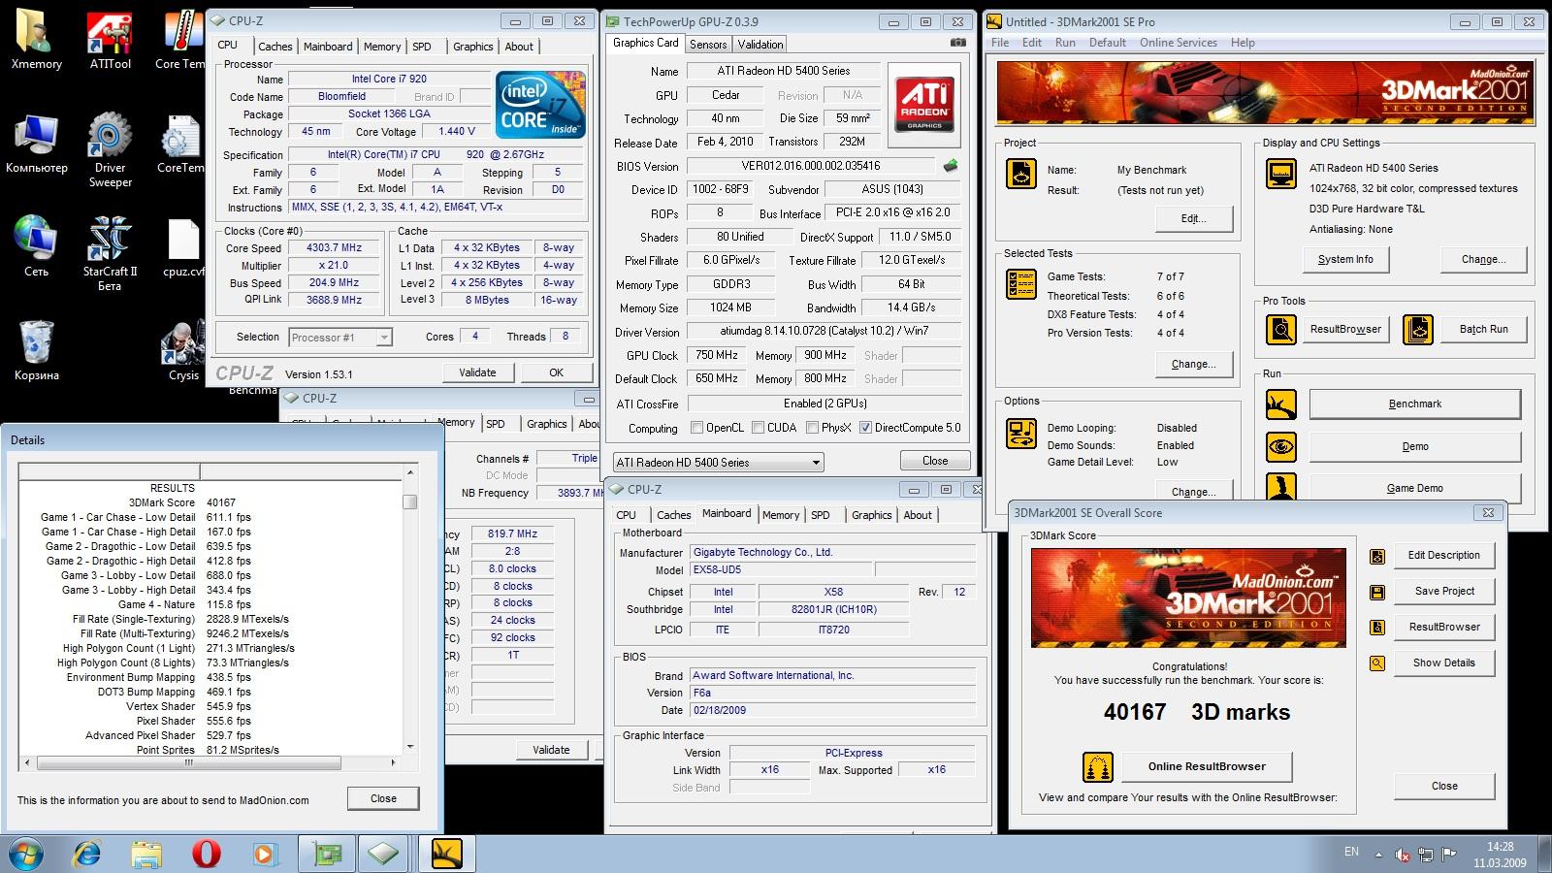Screen dimensions: 1552x873
Task: Click volume icon in system tray
Action: [x=1403, y=855]
